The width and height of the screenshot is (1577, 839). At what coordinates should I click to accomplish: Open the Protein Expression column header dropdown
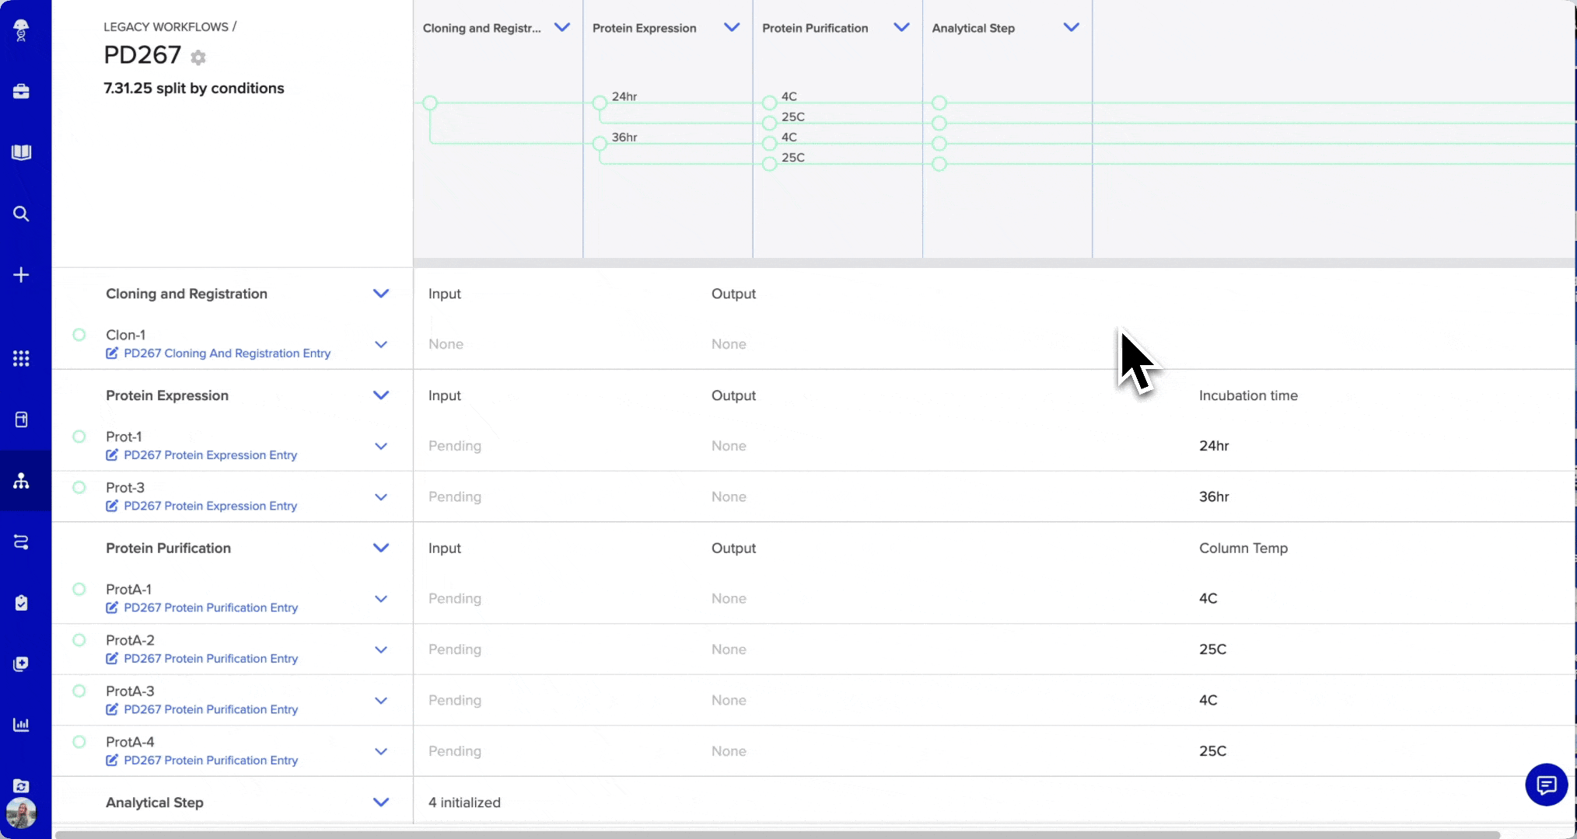tap(732, 27)
